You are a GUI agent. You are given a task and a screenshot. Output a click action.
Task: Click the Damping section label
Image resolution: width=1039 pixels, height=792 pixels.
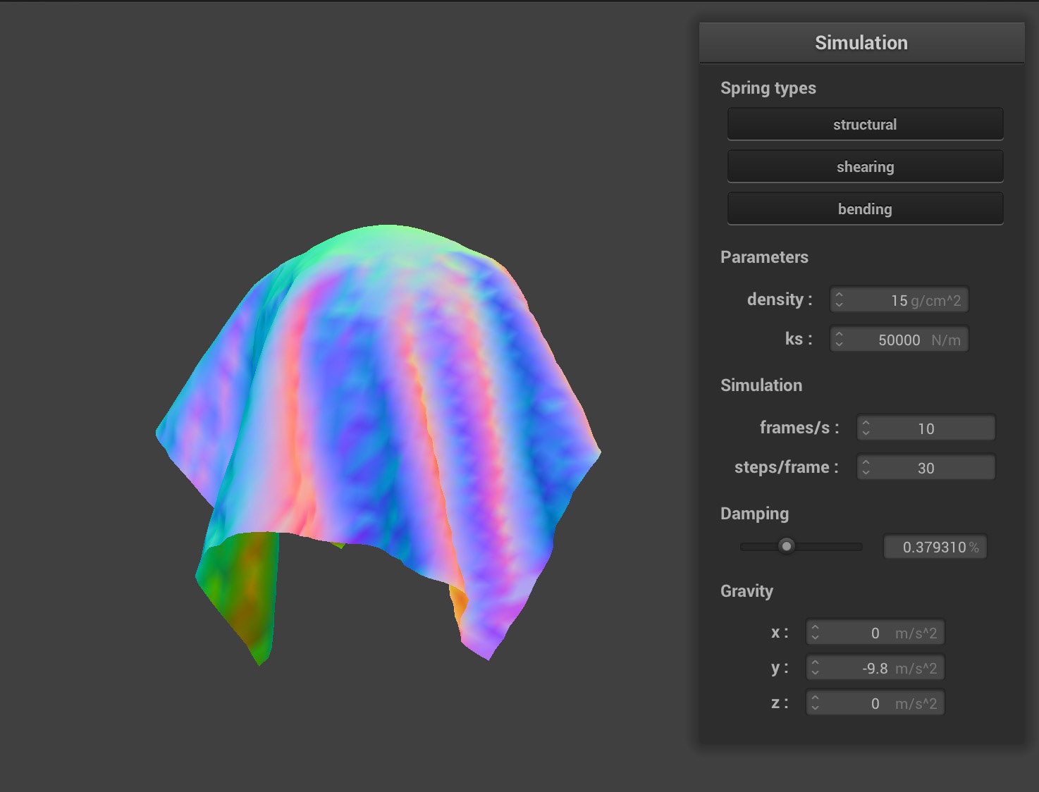(754, 514)
